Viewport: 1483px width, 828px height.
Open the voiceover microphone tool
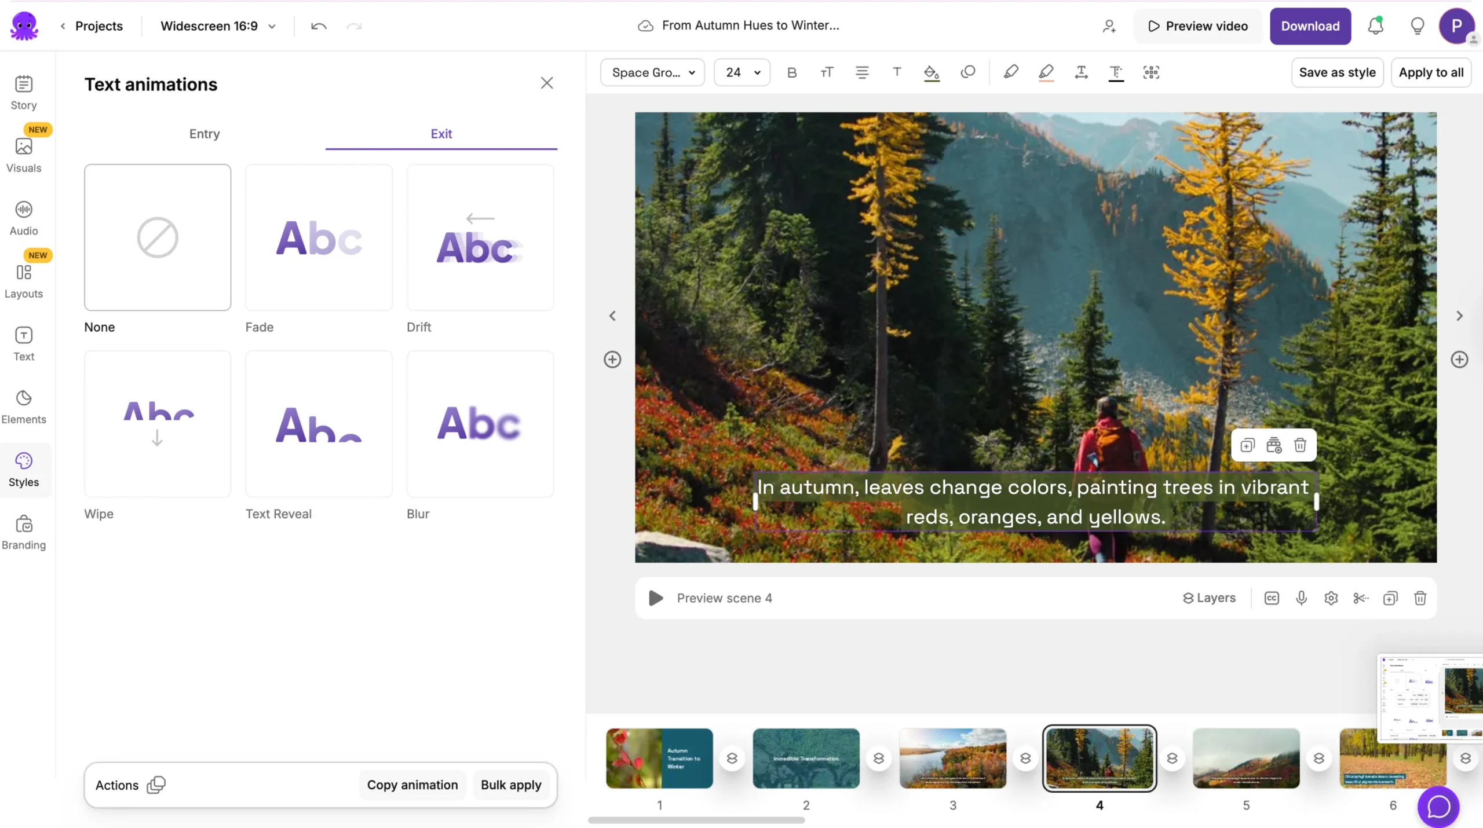(x=1301, y=598)
